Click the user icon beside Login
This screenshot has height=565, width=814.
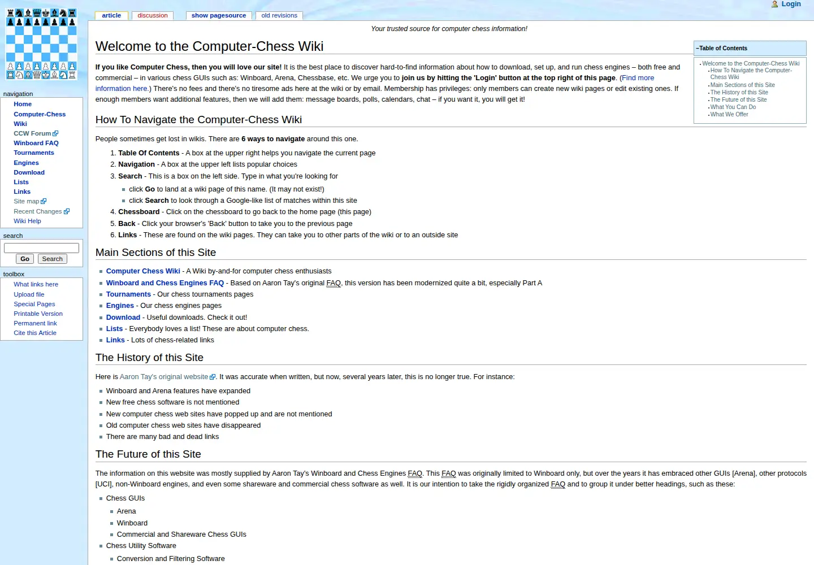(775, 4)
